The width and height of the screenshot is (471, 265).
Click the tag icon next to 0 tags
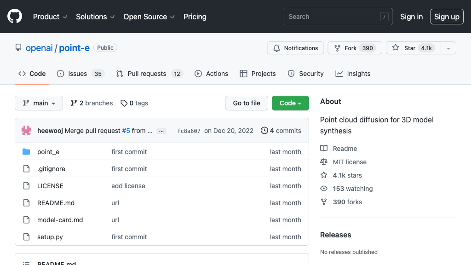point(124,103)
